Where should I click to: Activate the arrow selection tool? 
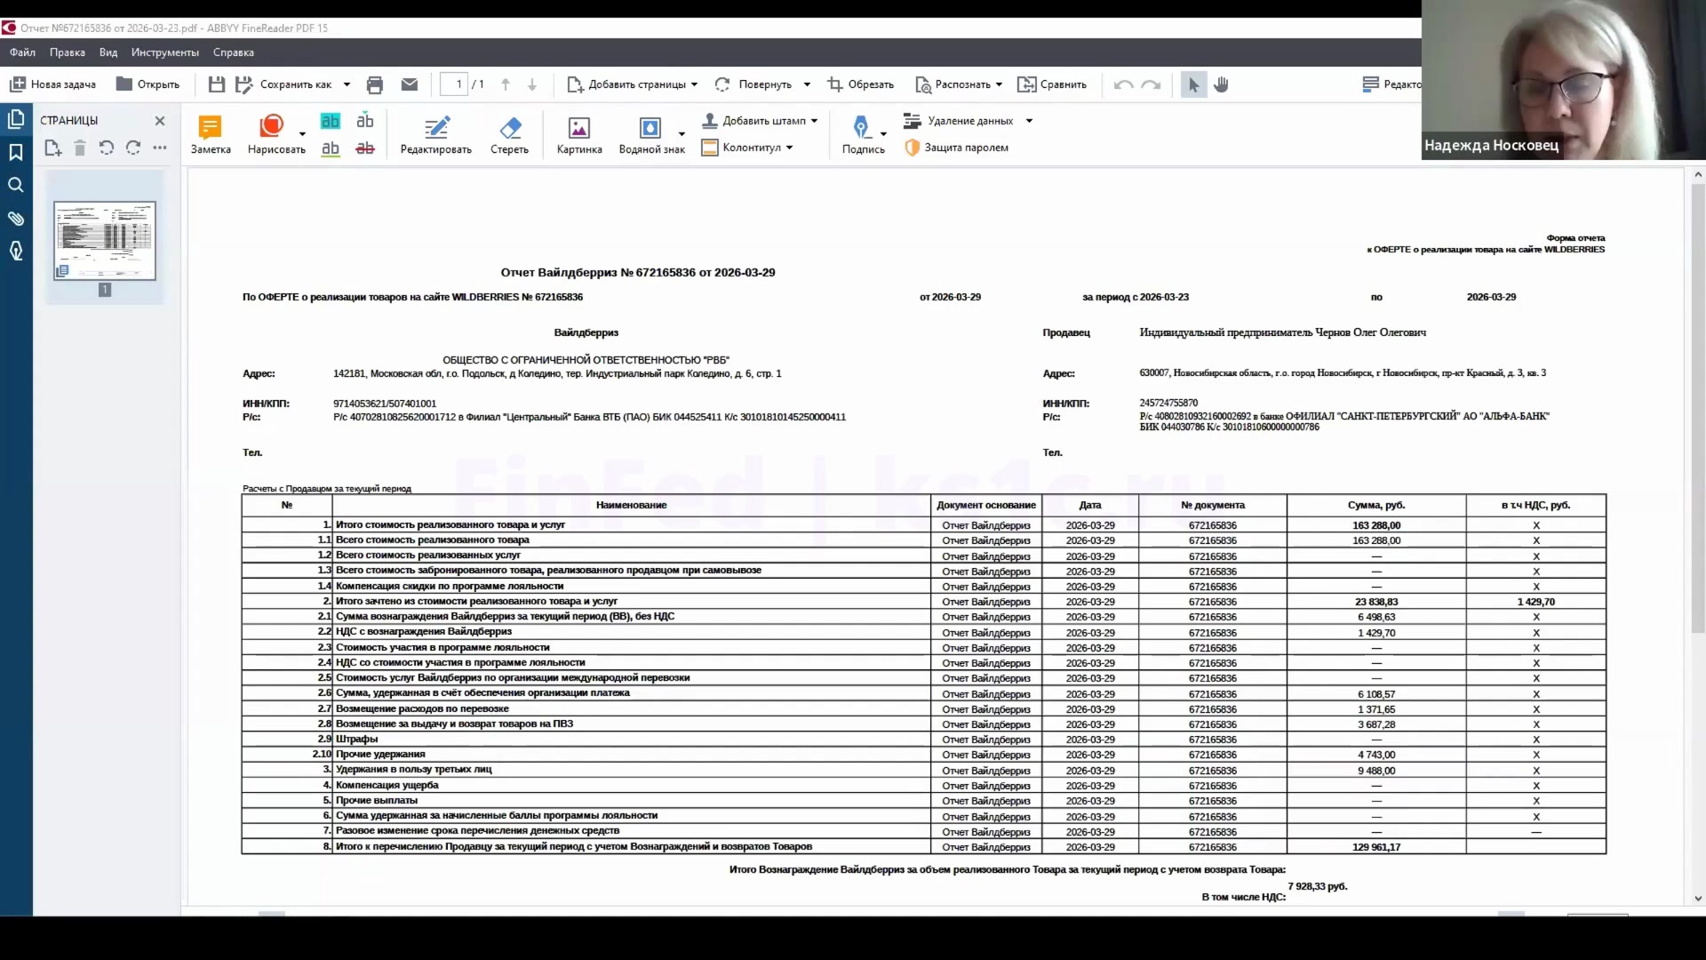1193,84
